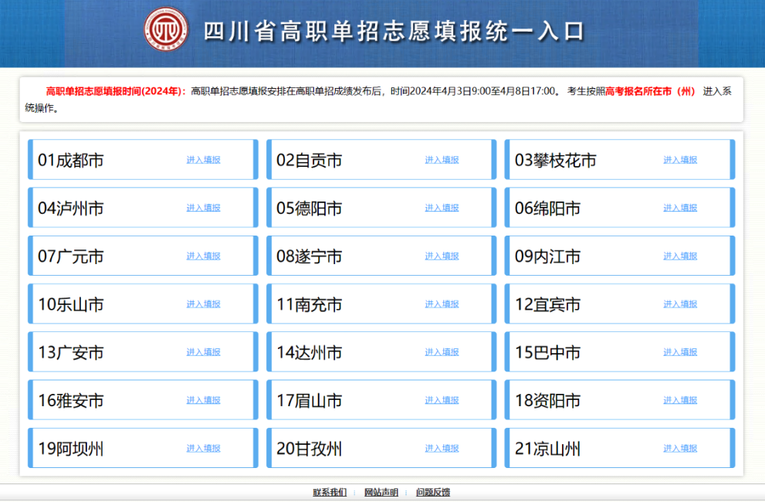Open 进入填报 link for 21凉山州
Image resolution: width=765 pixels, height=502 pixels.
point(680,448)
